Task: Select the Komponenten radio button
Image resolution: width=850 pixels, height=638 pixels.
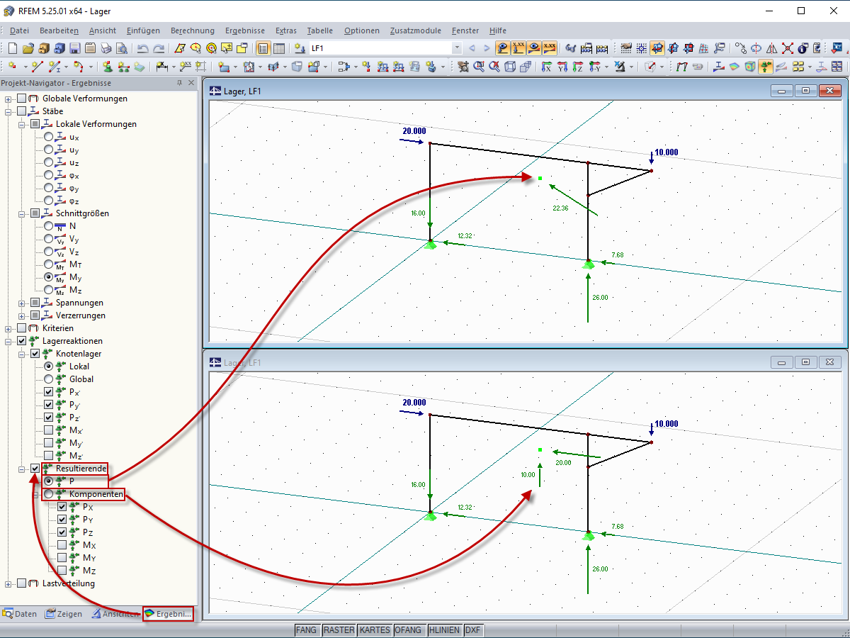Action: click(49, 494)
